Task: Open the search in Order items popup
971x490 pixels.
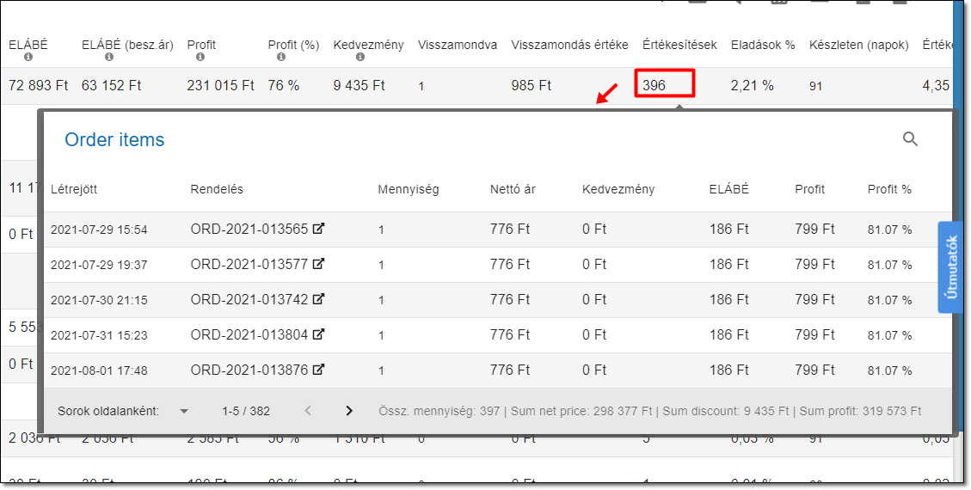Action: [910, 139]
